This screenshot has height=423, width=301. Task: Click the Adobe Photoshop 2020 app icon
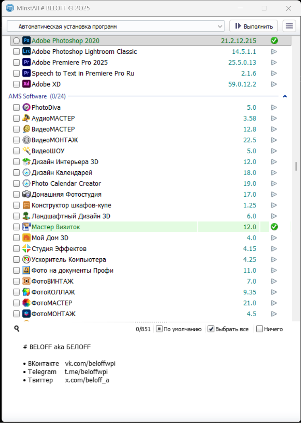[x=26, y=41]
